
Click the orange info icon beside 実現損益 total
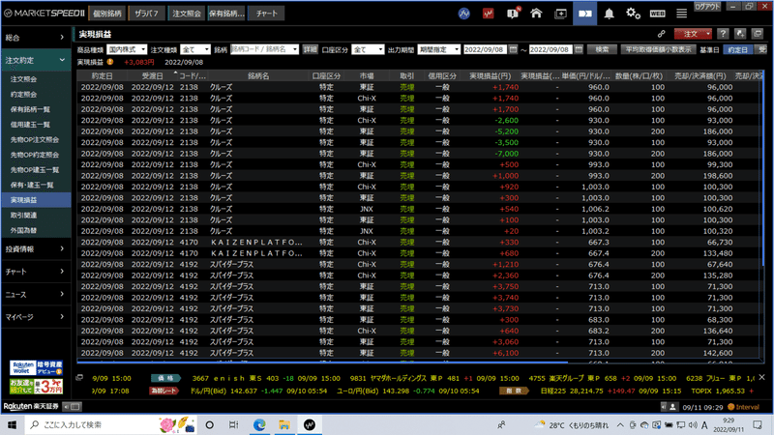(110, 62)
